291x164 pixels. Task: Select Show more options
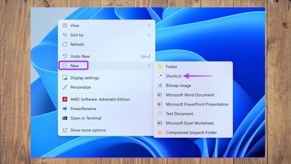pos(106,130)
